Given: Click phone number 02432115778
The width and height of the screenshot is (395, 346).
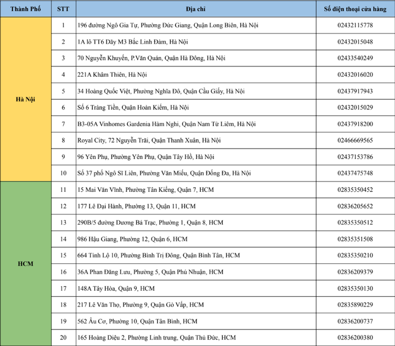Looking at the screenshot, I should pyautogui.click(x=356, y=25).
